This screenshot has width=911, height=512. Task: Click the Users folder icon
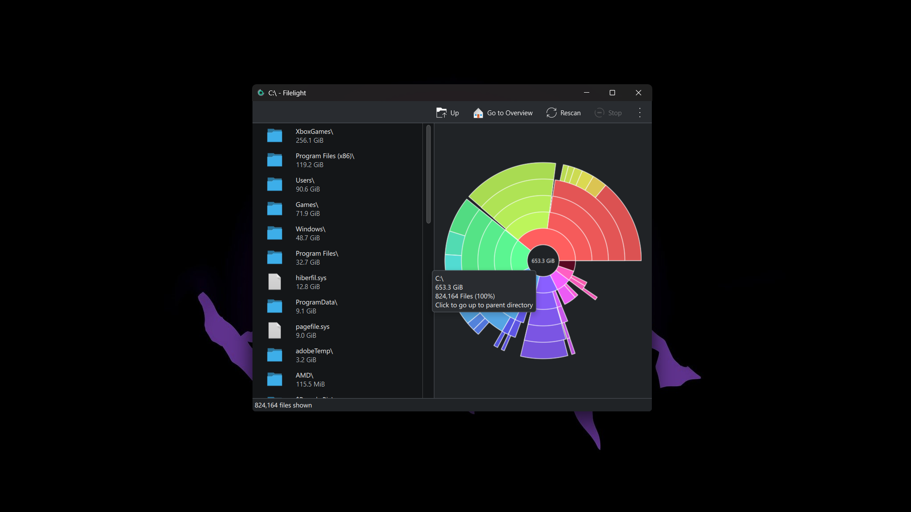pyautogui.click(x=275, y=184)
